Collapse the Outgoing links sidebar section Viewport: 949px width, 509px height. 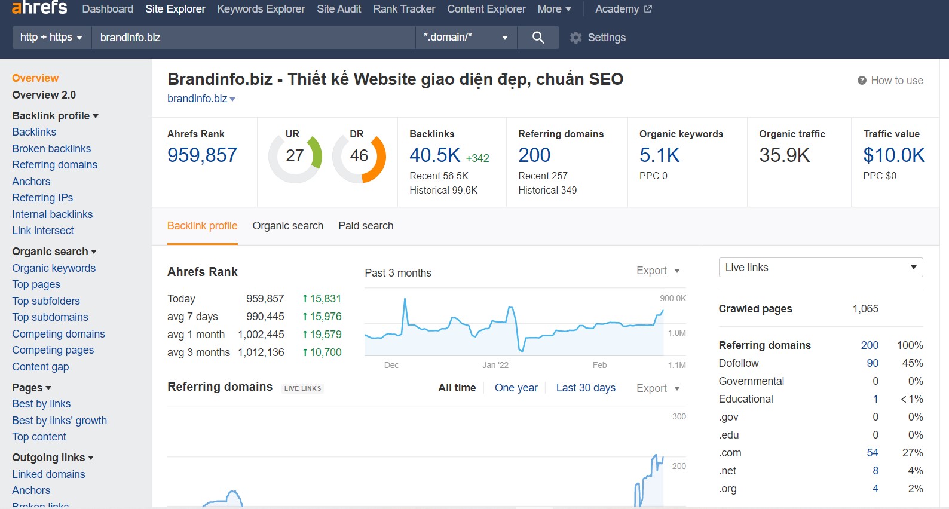(x=53, y=458)
